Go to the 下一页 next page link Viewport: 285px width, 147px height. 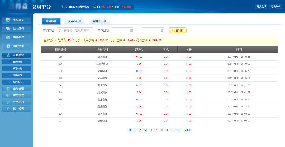[176, 130]
